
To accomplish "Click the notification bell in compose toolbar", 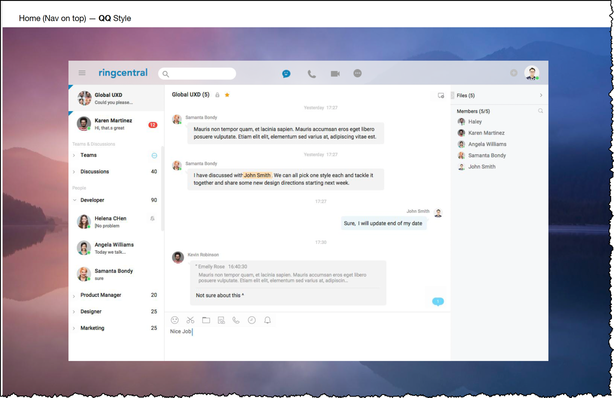I will click(x=267, y=320).
